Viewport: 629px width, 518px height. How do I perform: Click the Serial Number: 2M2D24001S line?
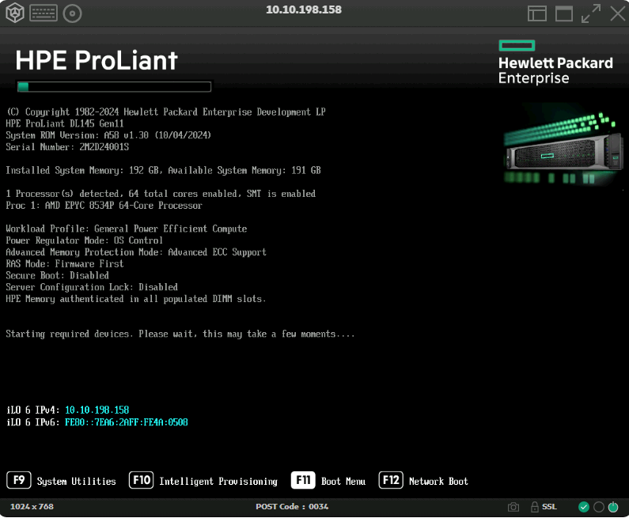point(67,147)
